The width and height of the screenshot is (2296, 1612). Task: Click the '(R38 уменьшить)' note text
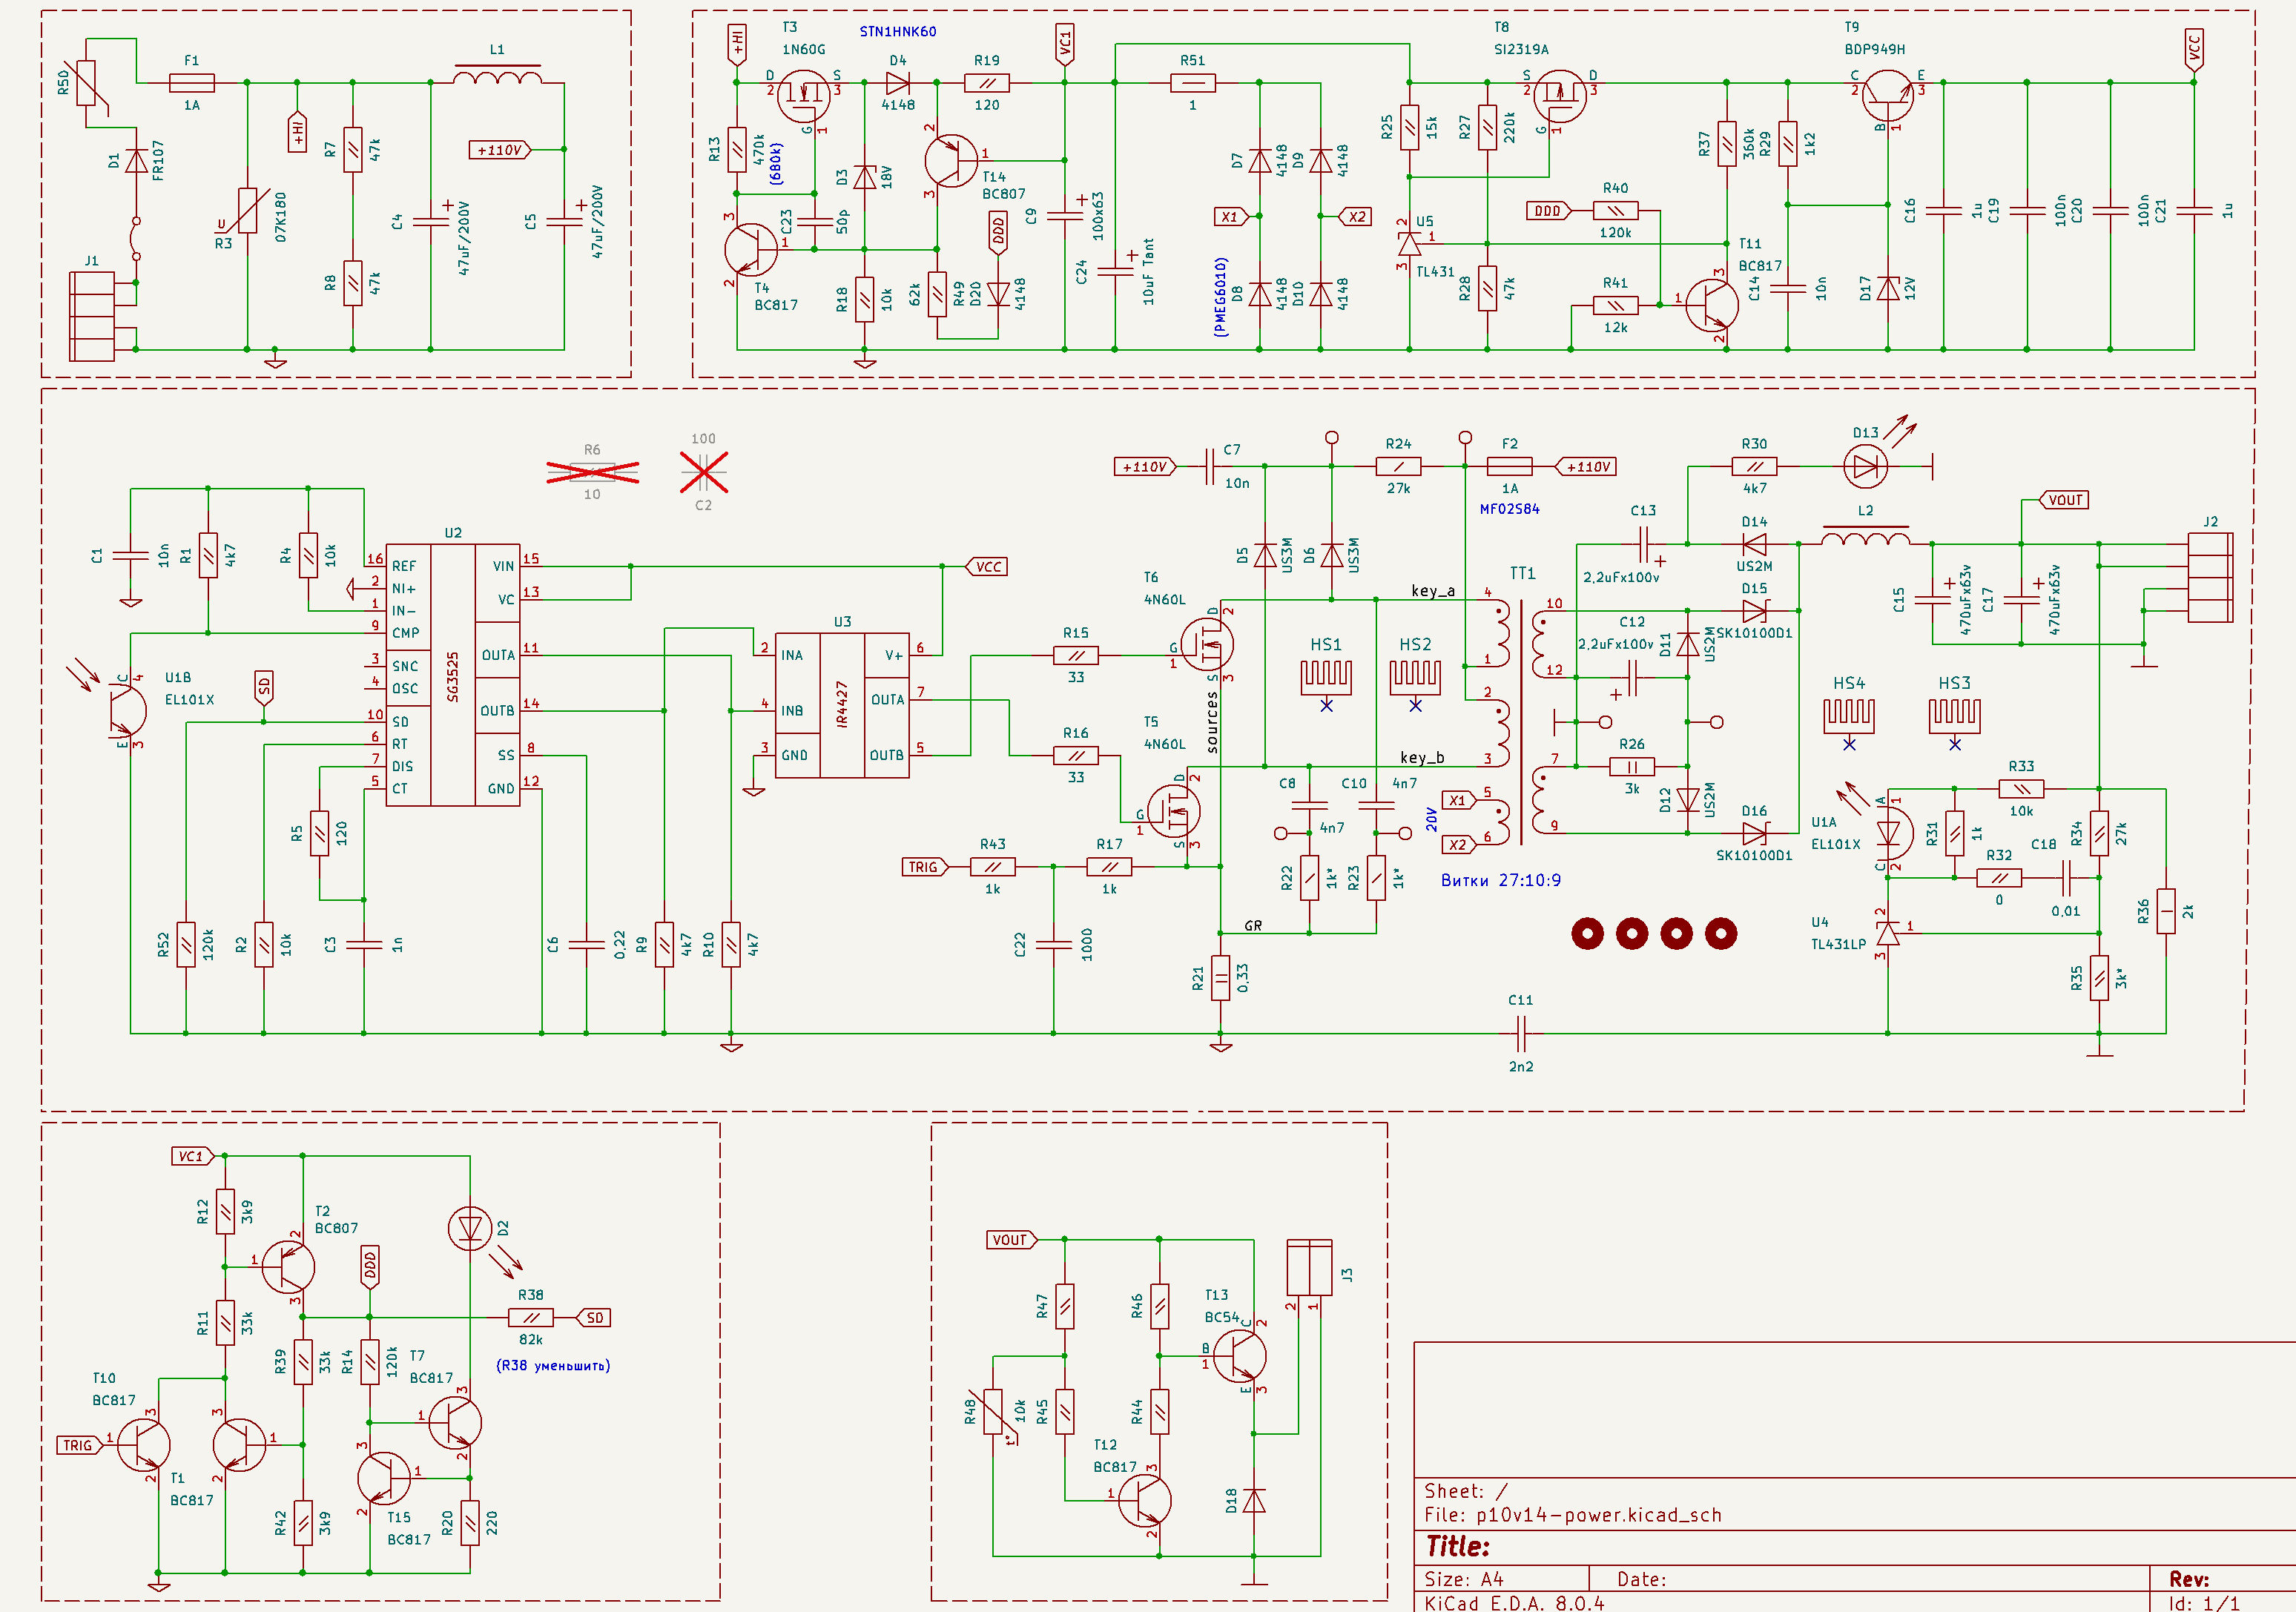point(553,1365)
